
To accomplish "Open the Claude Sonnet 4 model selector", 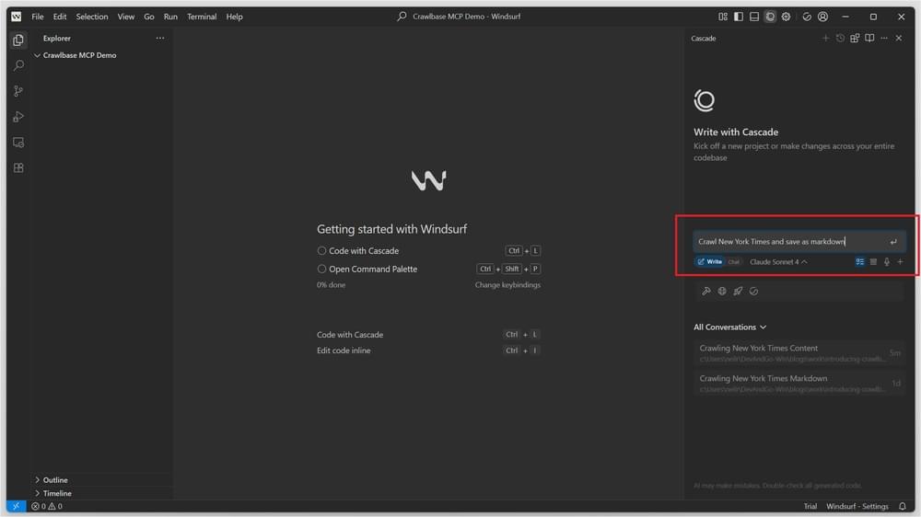I will [x=778, y=262].
